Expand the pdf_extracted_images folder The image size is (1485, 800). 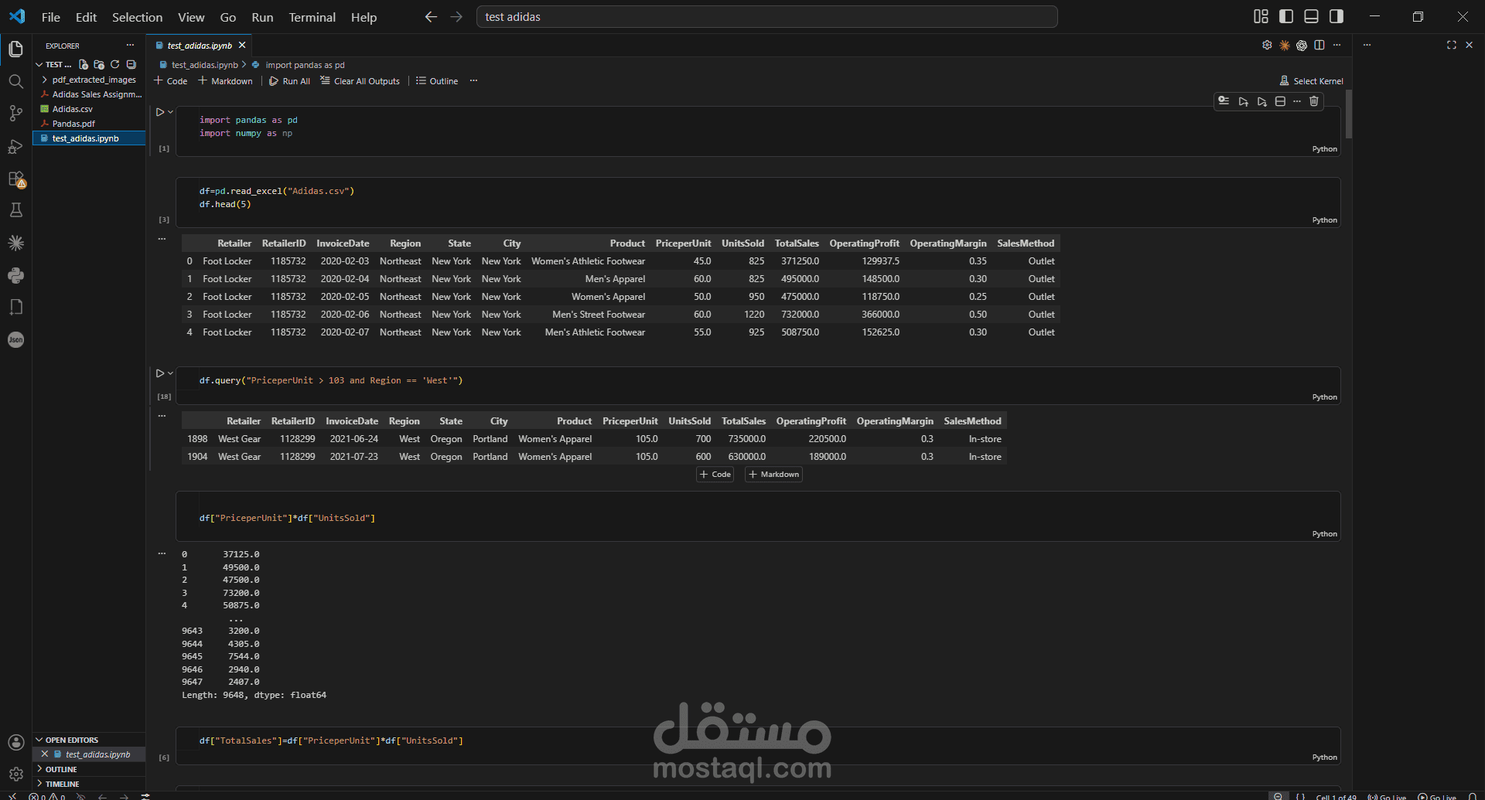coord(89,80)
